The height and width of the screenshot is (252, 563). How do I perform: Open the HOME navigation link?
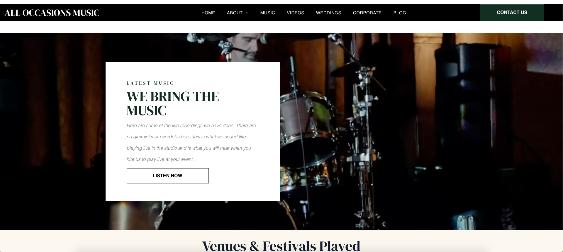click(x=208, y=13)
